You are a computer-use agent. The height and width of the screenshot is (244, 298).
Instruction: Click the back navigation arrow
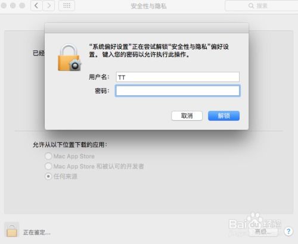pyautogui.click(x=36, y=5)
